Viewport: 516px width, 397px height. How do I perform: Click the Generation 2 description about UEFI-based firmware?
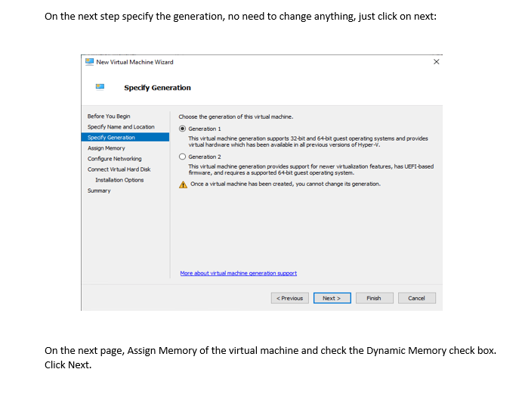point(311,169)
